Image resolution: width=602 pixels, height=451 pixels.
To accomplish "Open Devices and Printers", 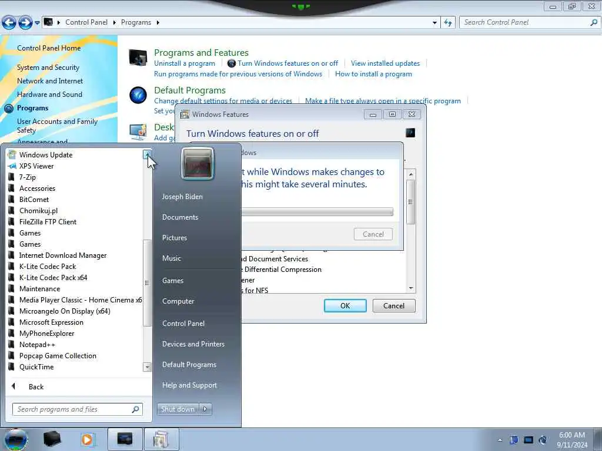I will [193, 344].
